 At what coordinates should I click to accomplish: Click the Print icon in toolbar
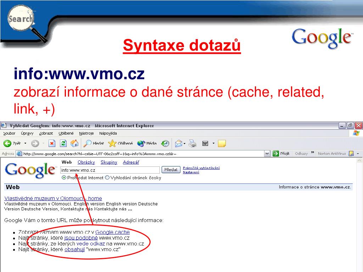(192, 143)
